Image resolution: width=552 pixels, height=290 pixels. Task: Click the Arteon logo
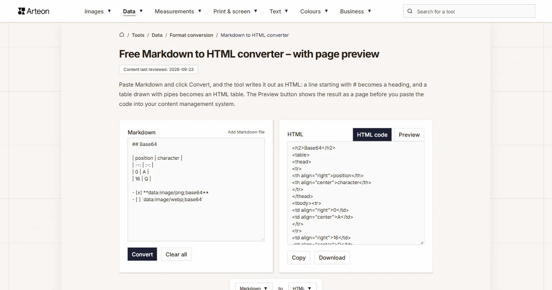pyautogui.click(x=34, y=11)
